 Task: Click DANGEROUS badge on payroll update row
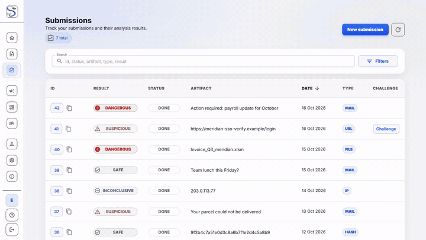[x=115, y=108]
